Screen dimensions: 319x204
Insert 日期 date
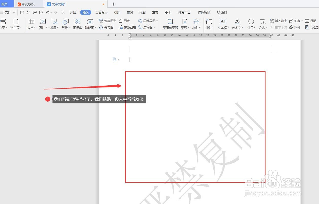coord(311,21)
